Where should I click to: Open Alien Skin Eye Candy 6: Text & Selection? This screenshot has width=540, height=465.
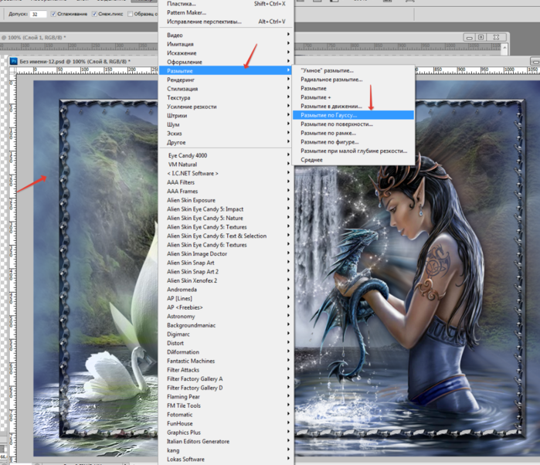pos(226,236)
